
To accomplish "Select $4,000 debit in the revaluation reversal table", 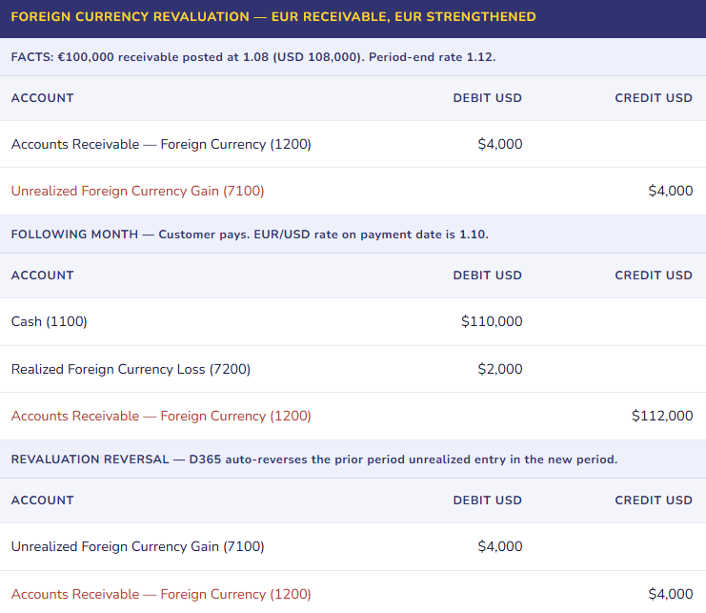I will point(500,546).
